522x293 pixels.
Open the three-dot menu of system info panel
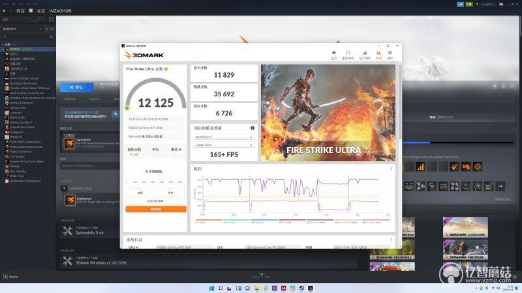tap(391, 240)
